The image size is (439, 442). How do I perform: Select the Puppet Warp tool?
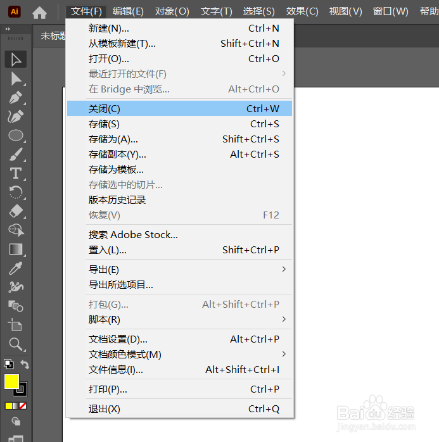coord(16,287)
